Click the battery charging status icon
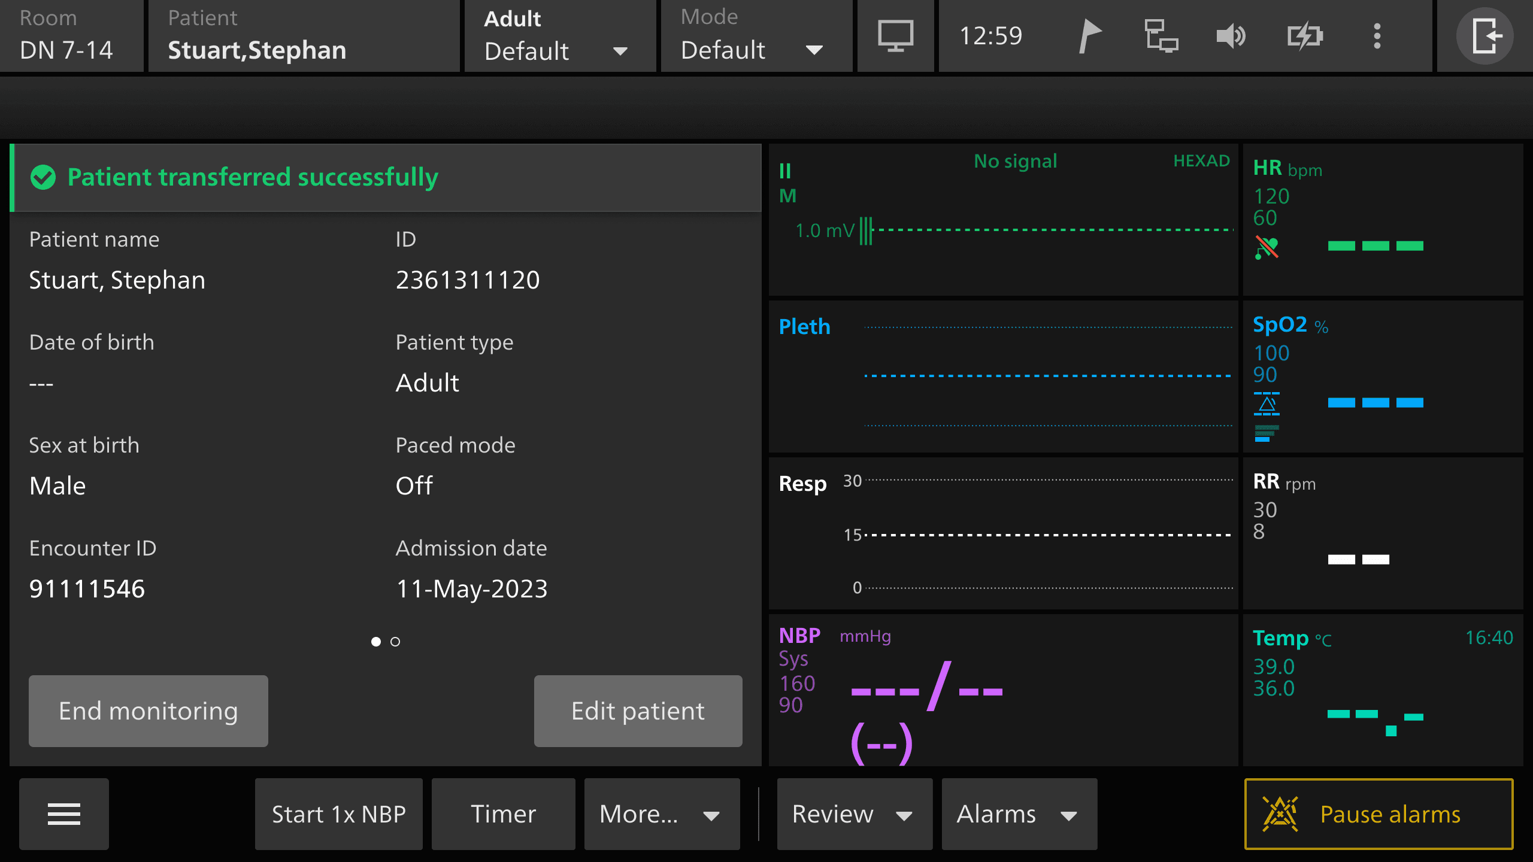The height and width of the screenshot is (862, 1533). 1304,36
